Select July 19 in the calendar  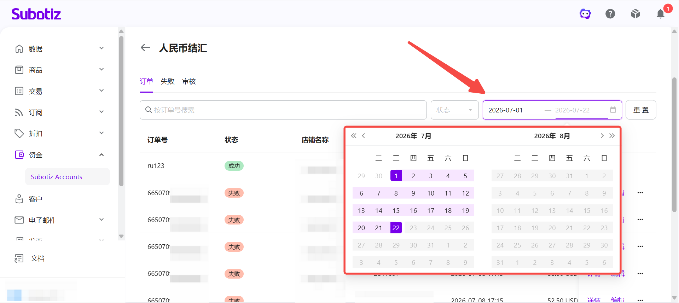click(x=465, y=210)
